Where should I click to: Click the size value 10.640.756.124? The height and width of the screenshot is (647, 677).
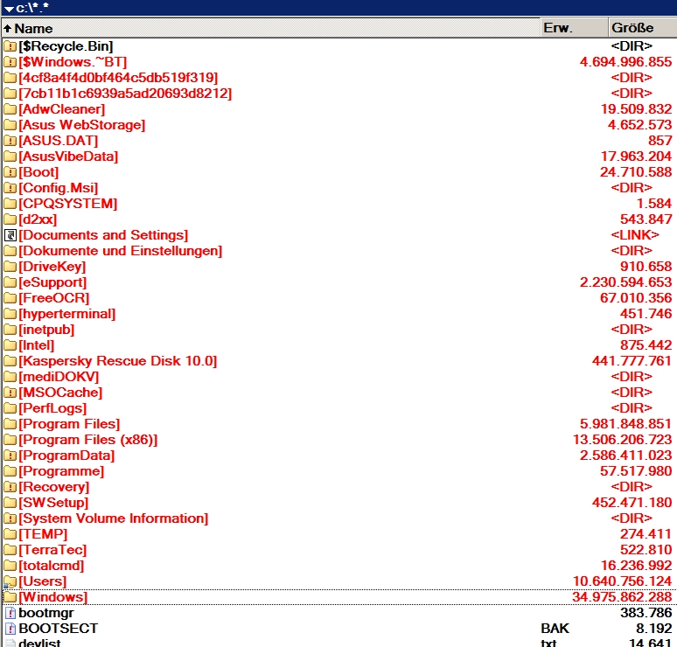pos(622,581)
